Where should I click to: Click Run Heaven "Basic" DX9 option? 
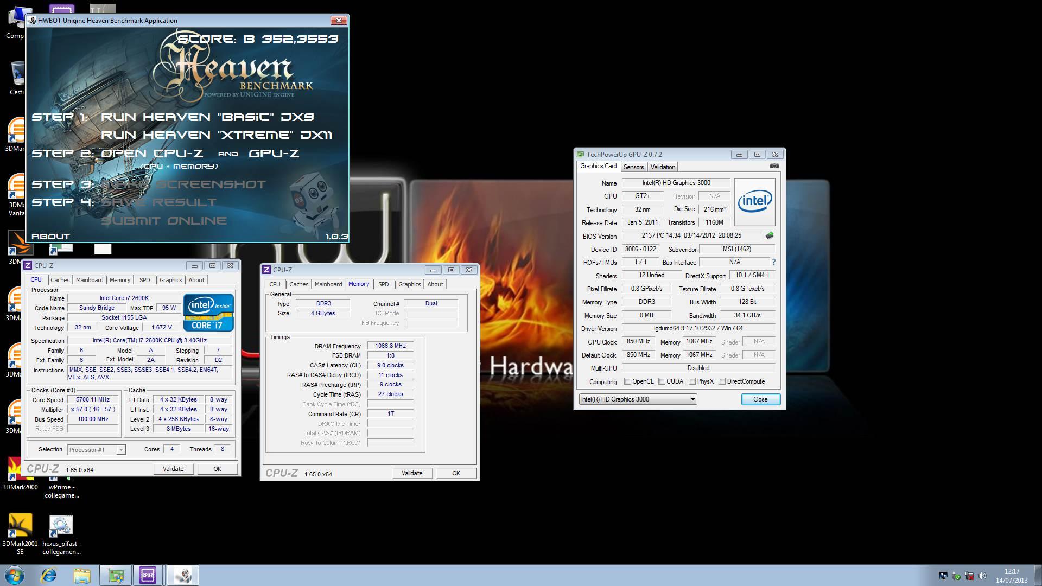coord(207,117)
